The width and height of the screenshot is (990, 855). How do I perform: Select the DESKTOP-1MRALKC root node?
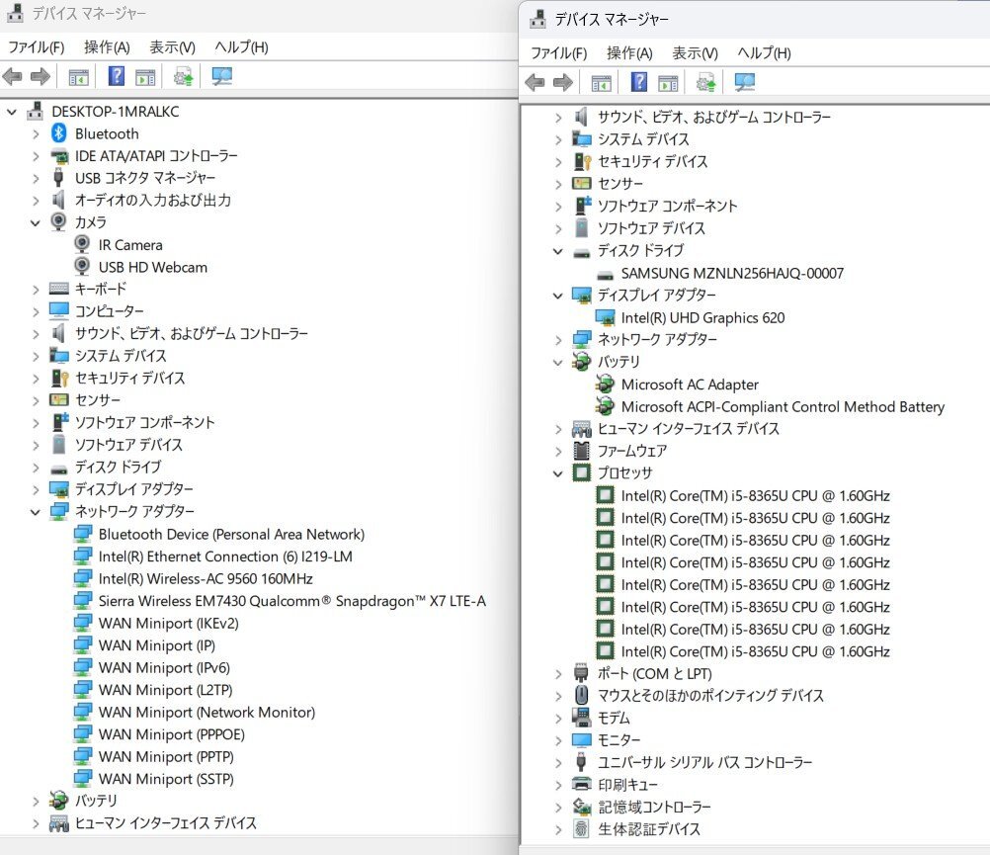point(115,112)
